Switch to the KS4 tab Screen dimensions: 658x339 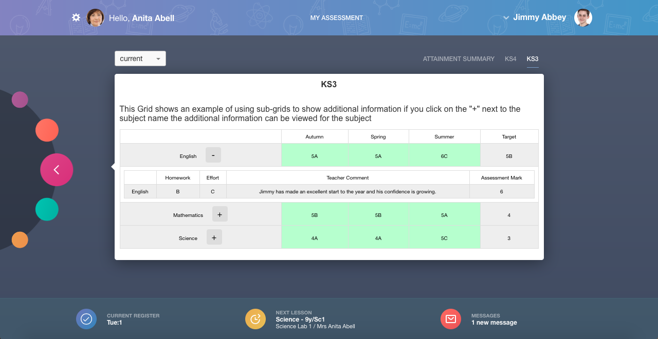tap(510, 58)
